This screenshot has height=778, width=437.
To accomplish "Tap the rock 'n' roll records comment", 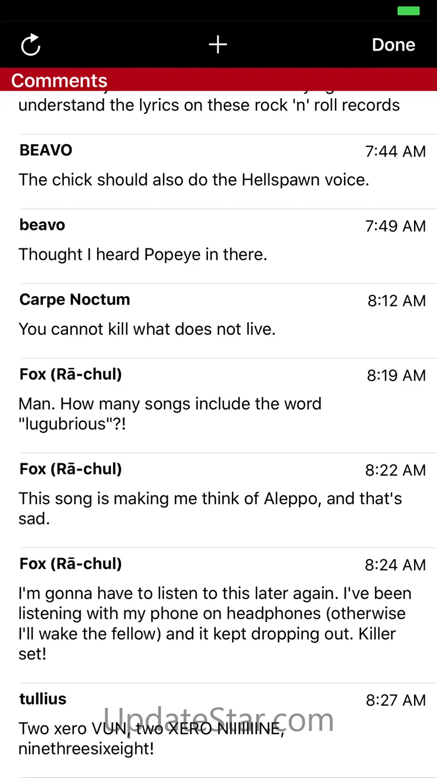I will pos(209,105).
